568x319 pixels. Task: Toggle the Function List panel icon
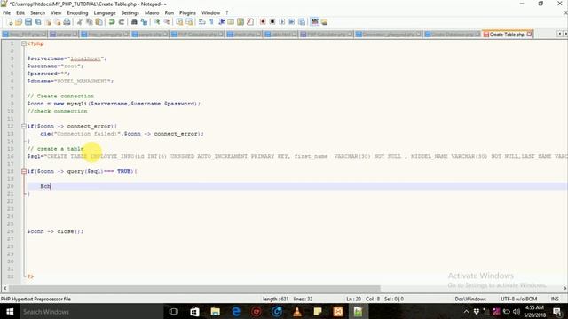click(x=250, y=22)
